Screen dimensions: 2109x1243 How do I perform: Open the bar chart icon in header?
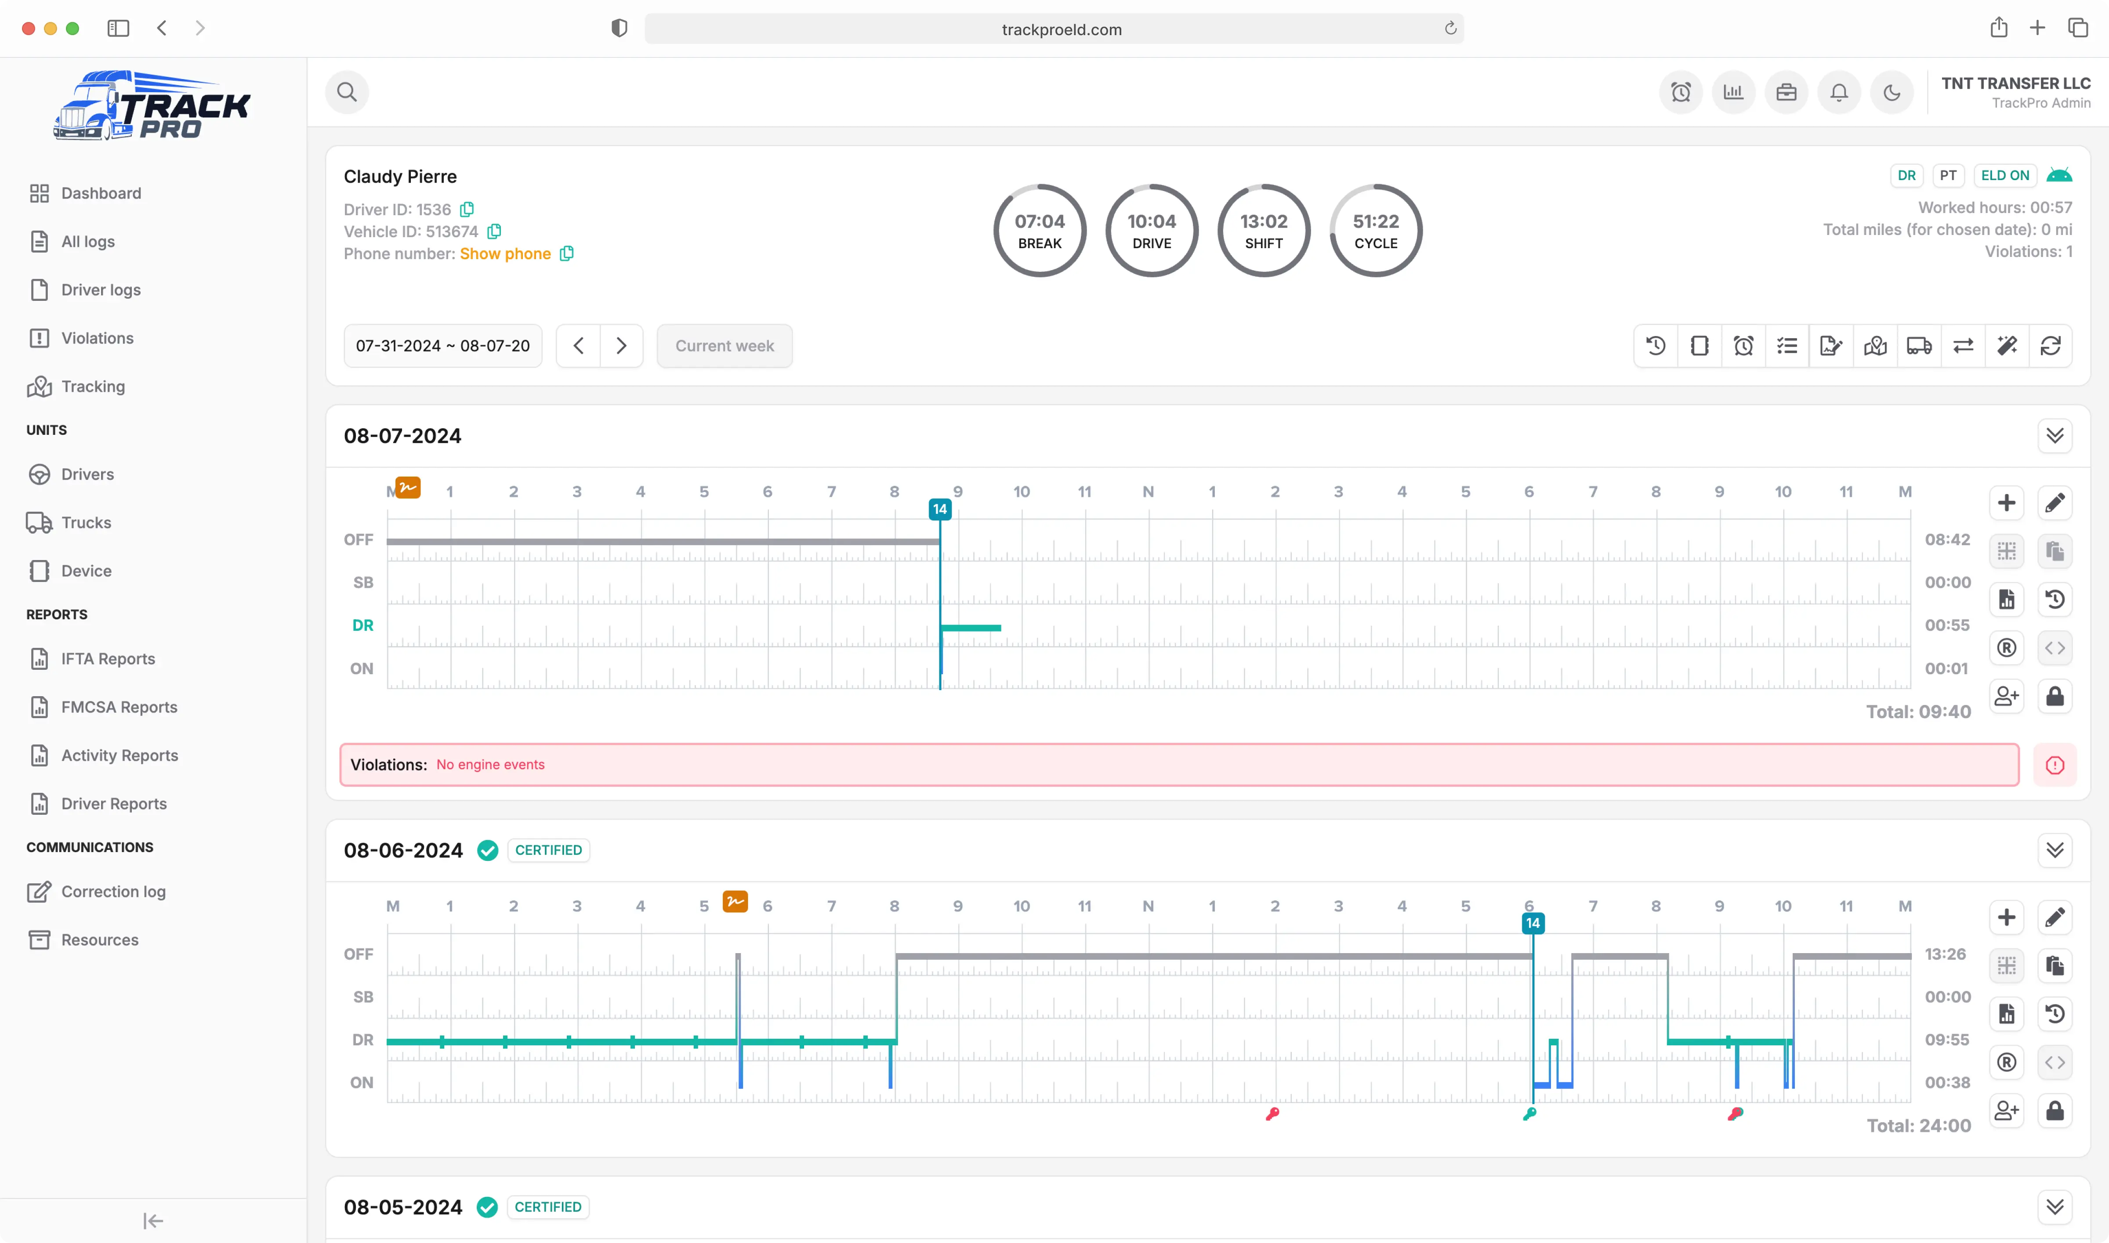(1733, 92)
